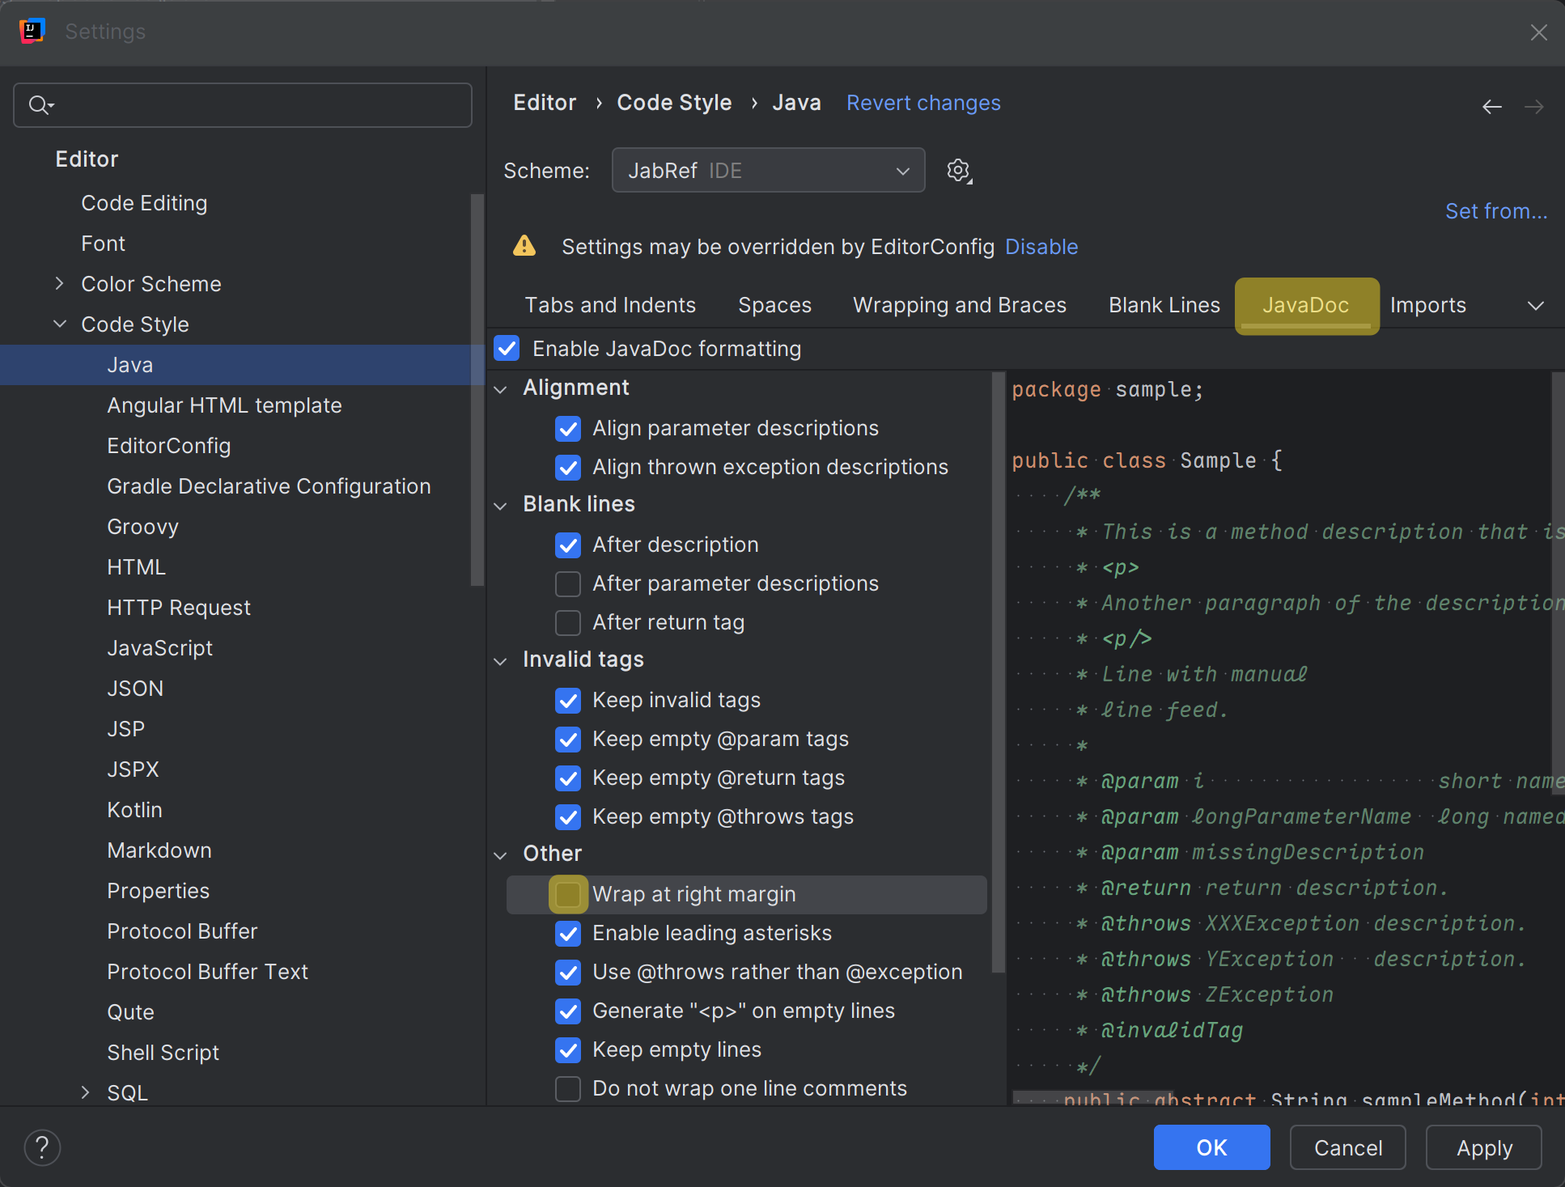Click the settings tree scrollbar
Viewport: 1565px width, 1187px height.
point(477,389)
